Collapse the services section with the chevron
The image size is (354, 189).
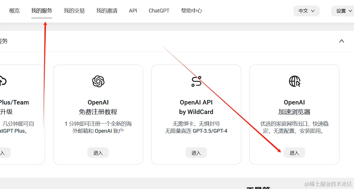pos(341,41)
